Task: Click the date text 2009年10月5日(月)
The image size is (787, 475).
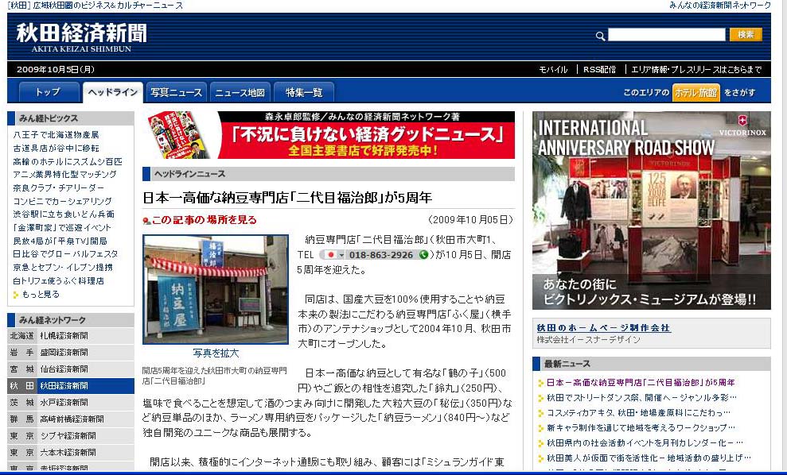Action: tap(56, 70)
